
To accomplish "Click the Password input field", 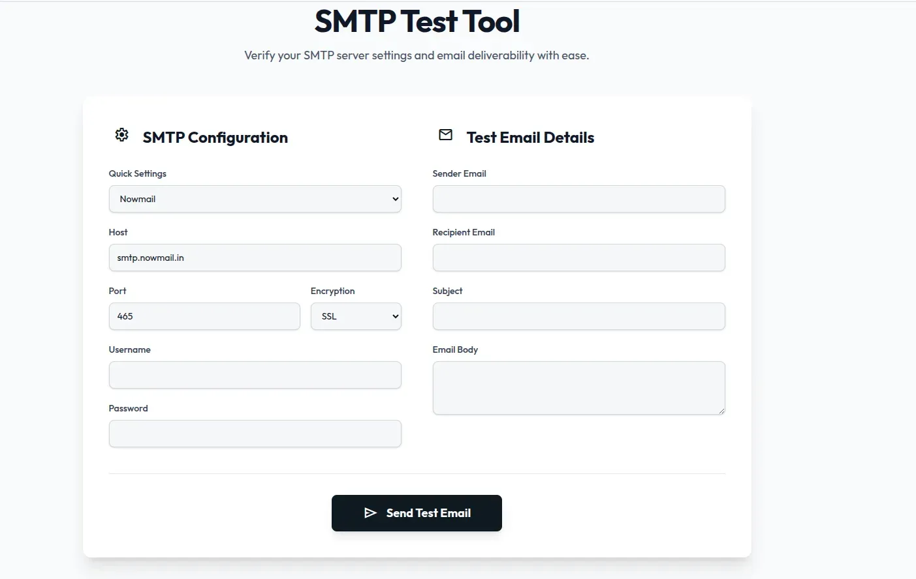I will (x=255, y=434).
